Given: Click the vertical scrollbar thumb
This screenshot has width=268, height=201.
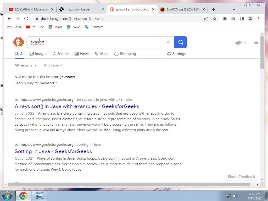Looking at the screenshot, I should point(262,52).
